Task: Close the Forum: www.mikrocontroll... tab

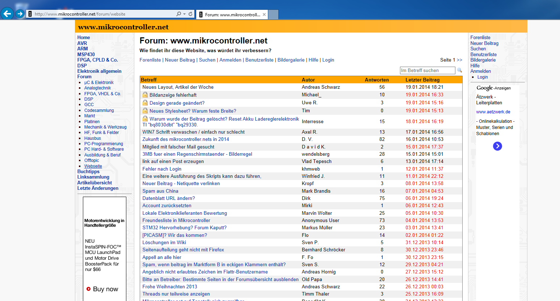Action: (x=264, y=14)
